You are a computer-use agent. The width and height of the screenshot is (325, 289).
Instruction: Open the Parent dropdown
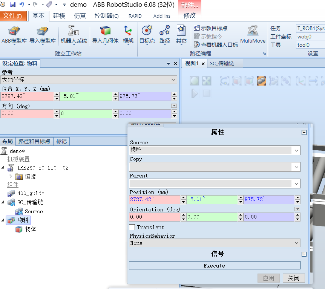click(x=215, y=183)
